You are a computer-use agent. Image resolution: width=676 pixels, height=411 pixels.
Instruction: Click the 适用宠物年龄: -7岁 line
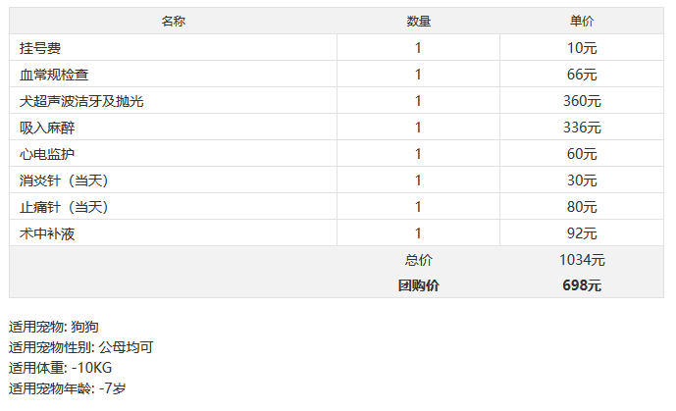coord(68,388)
